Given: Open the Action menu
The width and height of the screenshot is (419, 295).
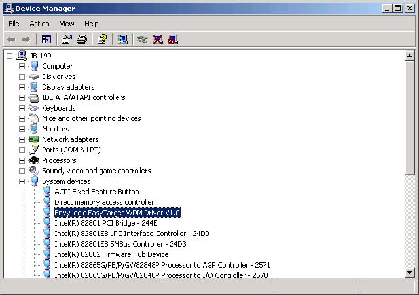Looking at the screenshot, I should (x=39, y=24).
